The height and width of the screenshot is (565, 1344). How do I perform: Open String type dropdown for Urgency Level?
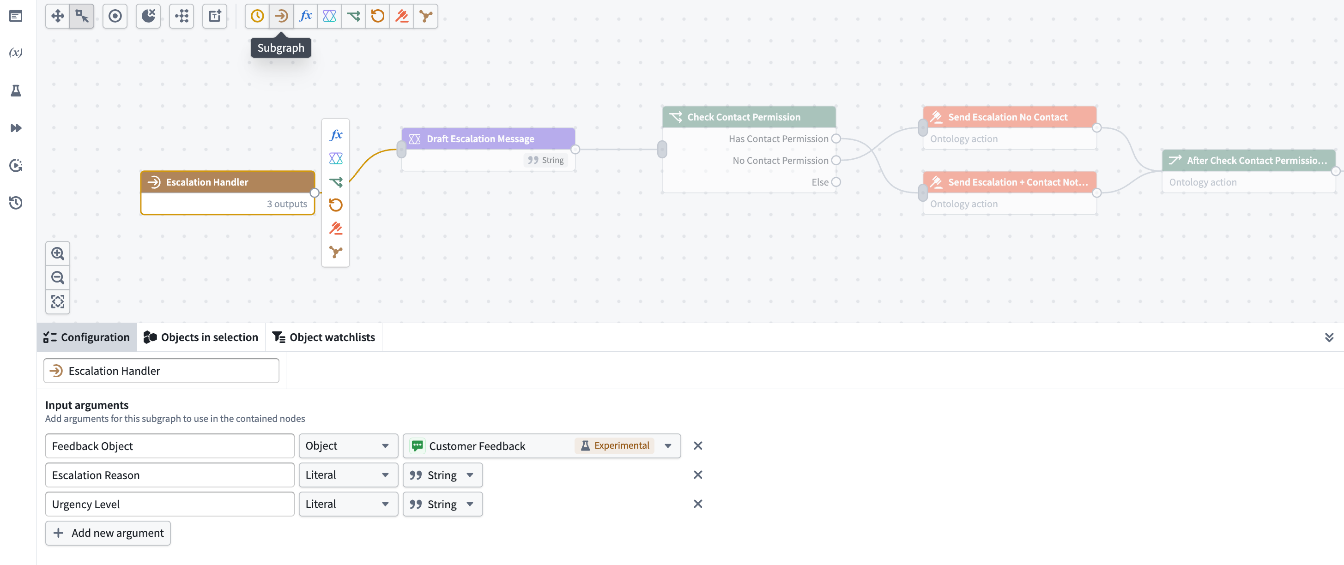click(x=442, y=505)
